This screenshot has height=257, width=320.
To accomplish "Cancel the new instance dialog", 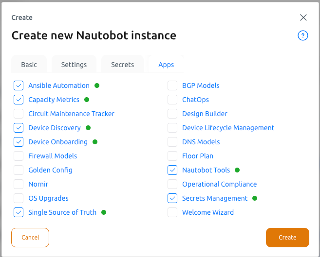I will [x=30, y=238].
